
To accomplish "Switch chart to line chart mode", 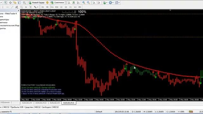I will pos(78,3).
